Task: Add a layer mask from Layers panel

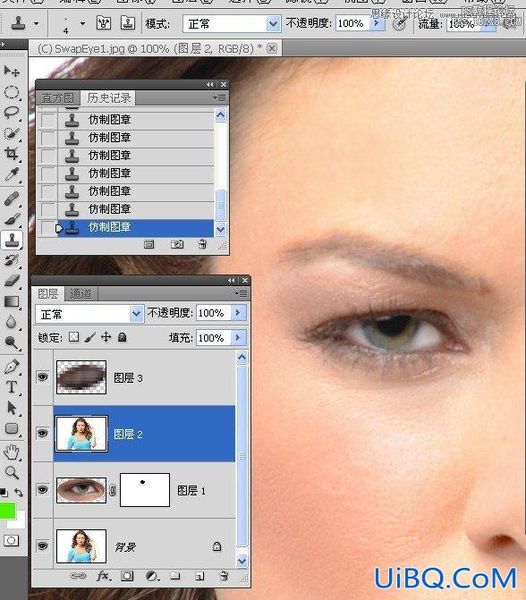Action: pyautogui.click(x=127, y=576)
